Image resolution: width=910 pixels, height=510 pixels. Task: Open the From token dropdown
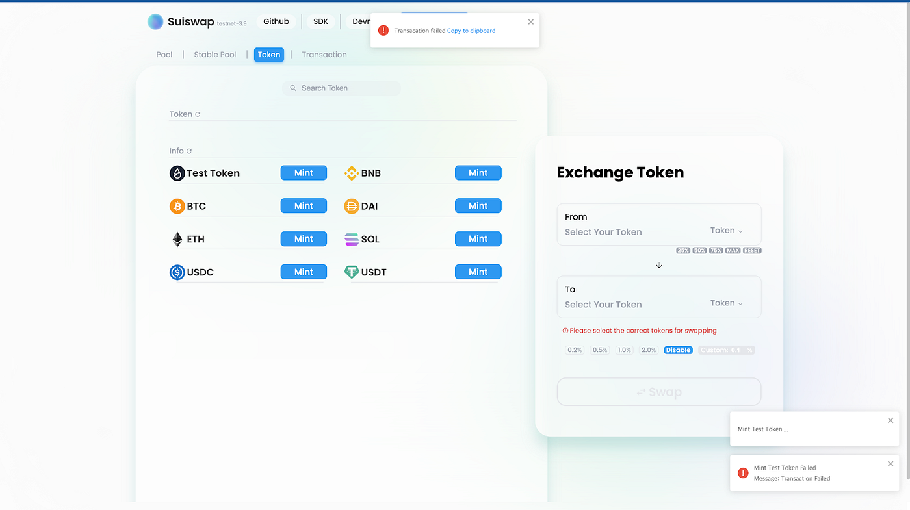tap(726, 231)
